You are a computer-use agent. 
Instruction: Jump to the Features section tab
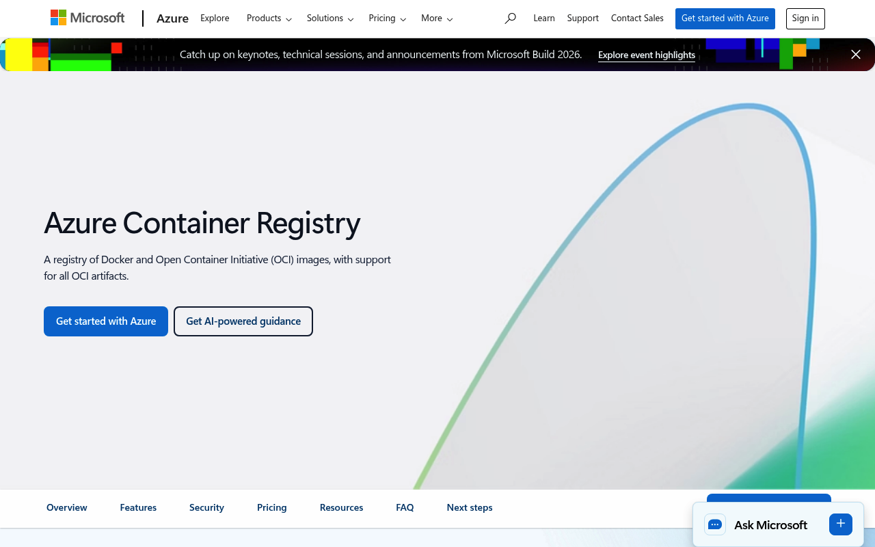tap(138, 507)
